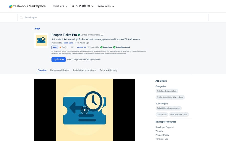
Task: Open publisher Falcon Saas link
Action: click(68, 43)
